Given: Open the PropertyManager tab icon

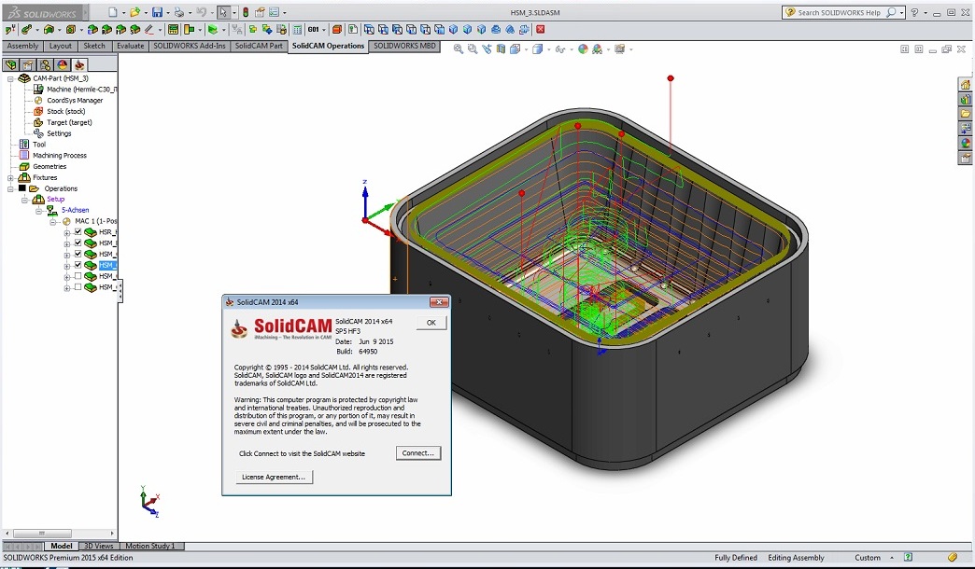Looking at the screenshot, I should click(28, 64).
